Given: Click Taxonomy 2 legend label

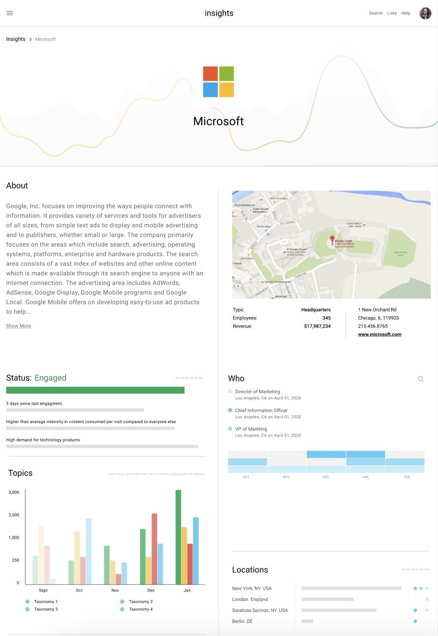Looking at the screenshot, I should 141,602.
